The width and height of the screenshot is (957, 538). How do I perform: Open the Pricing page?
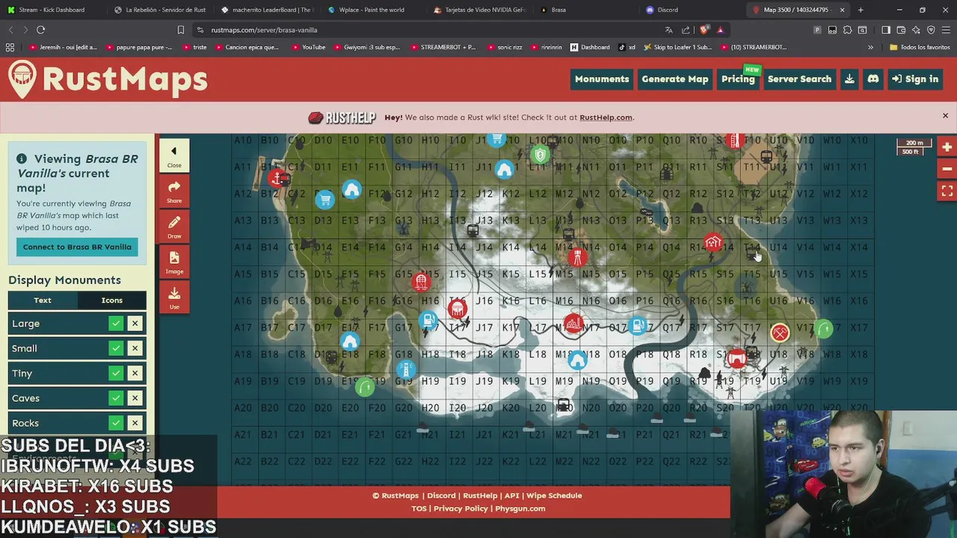[x=738, y=79]
